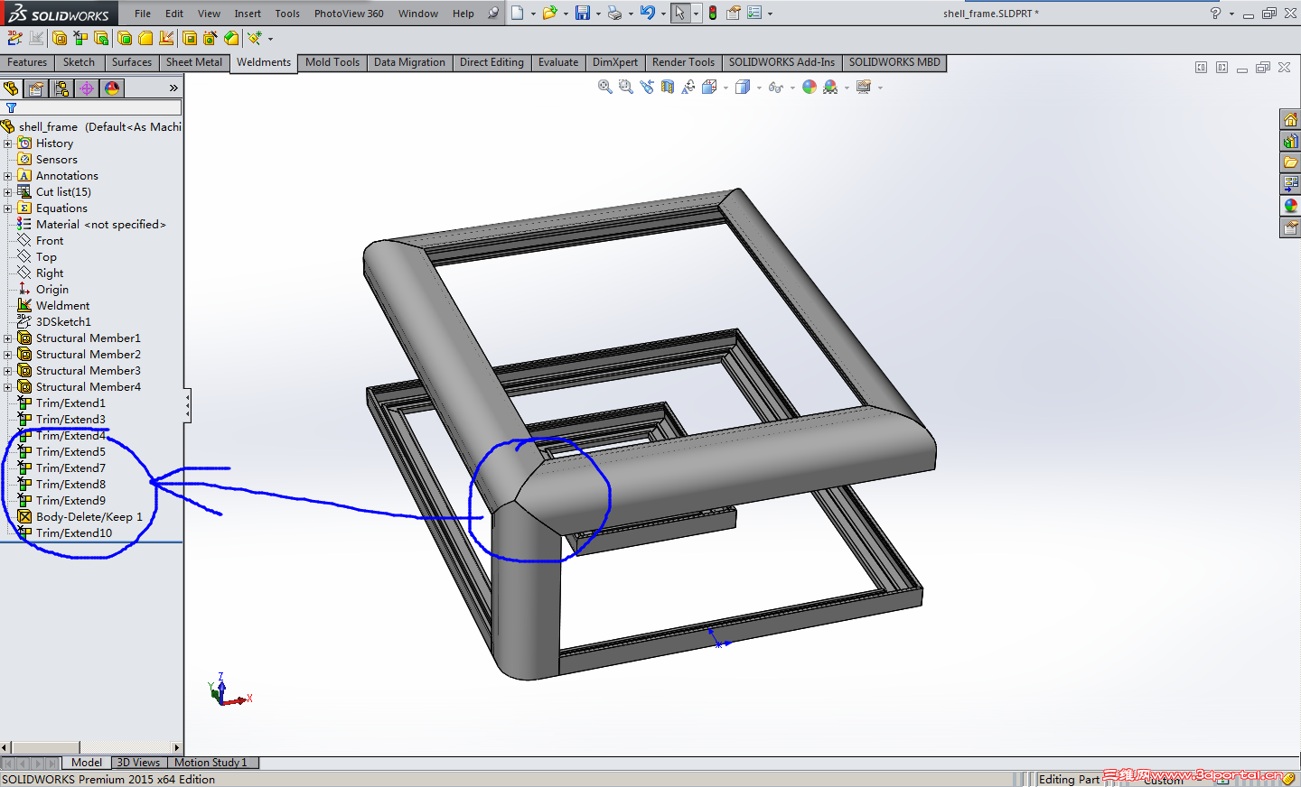Image resolution: width=1301 pixels, height=787 pixels.
Task: Click Material <not specified> in tree
Action: 100,225
